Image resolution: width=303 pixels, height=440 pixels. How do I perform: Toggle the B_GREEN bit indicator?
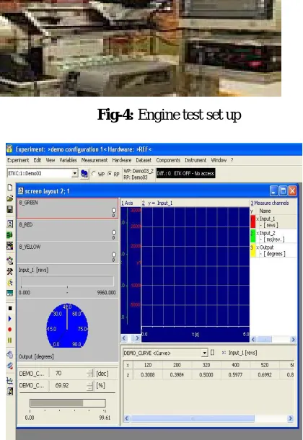(114, 210)
